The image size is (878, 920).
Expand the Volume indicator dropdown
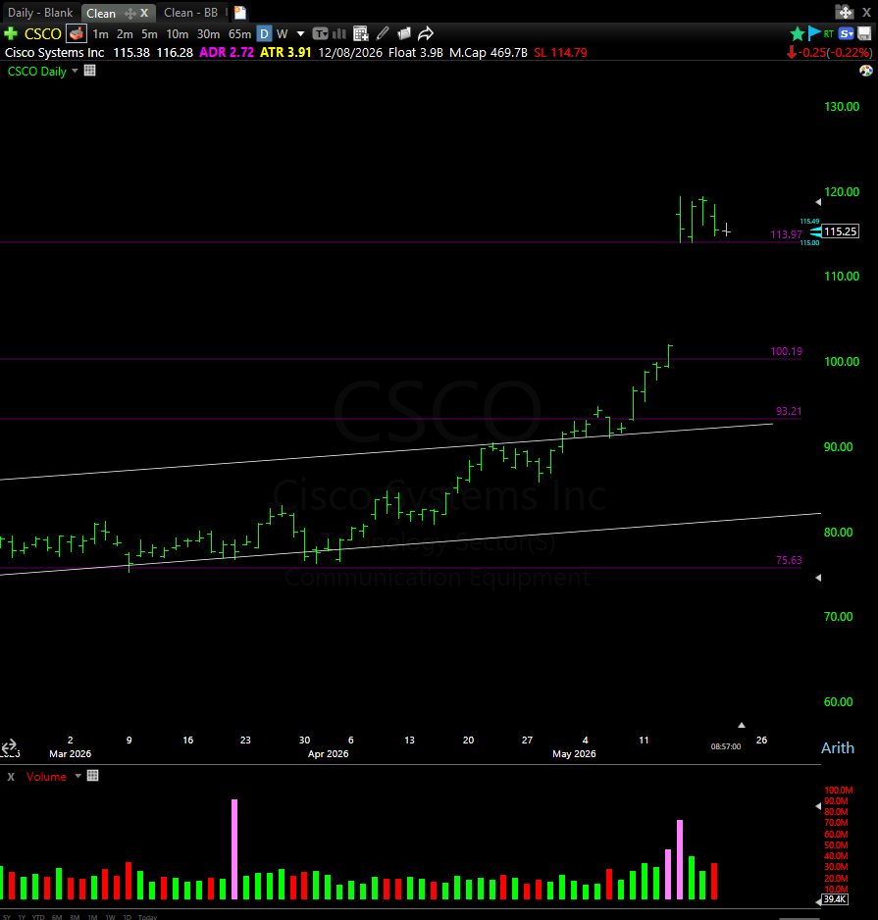coord(77,776)
